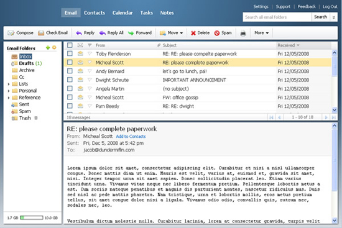
Task: Click the Spam folder icon
Action: pos(14,111)
